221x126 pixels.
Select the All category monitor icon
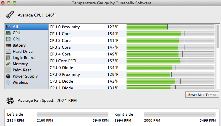point(8,27)
